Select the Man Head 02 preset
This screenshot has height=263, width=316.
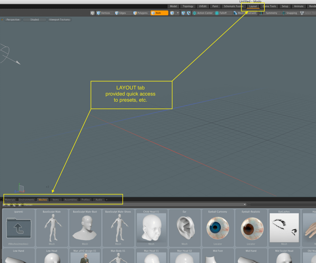click(185, 255)
